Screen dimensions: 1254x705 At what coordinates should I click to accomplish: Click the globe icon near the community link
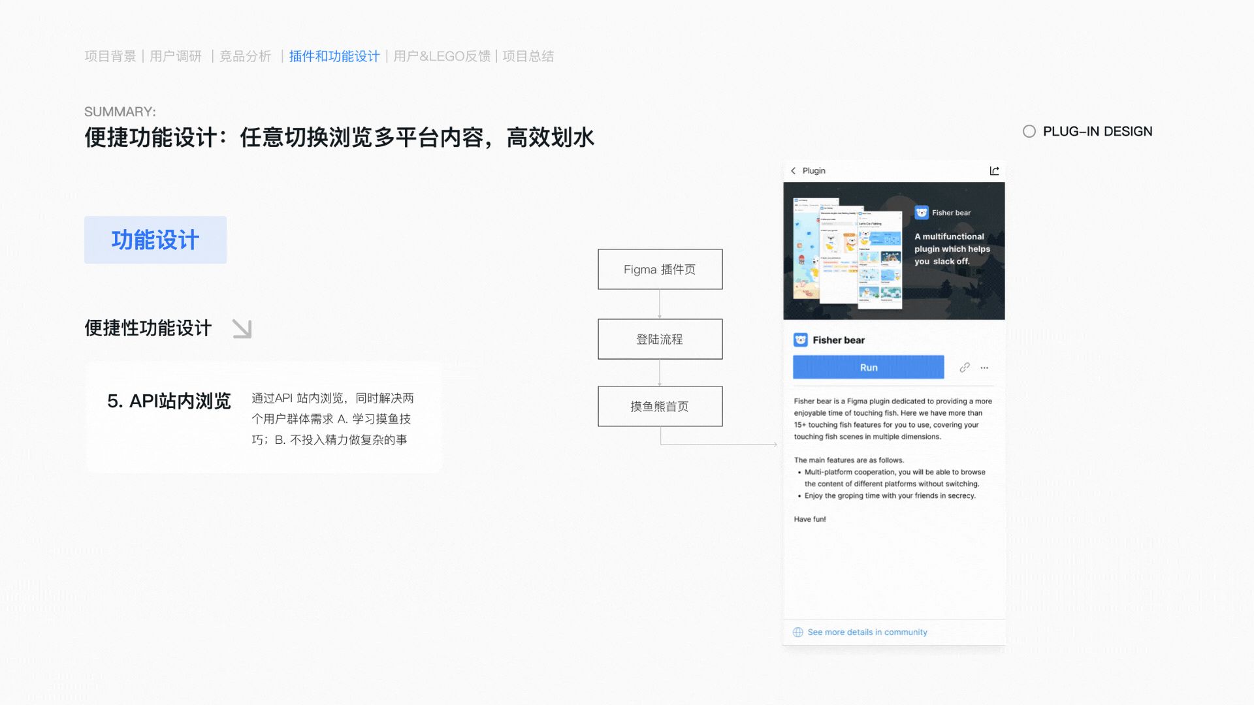tap(797, 632)
